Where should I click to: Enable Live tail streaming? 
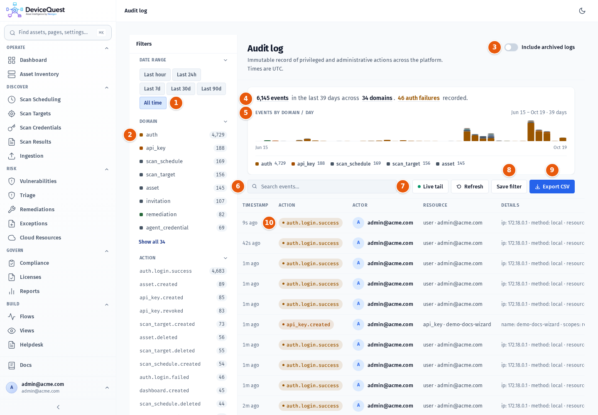430,187
